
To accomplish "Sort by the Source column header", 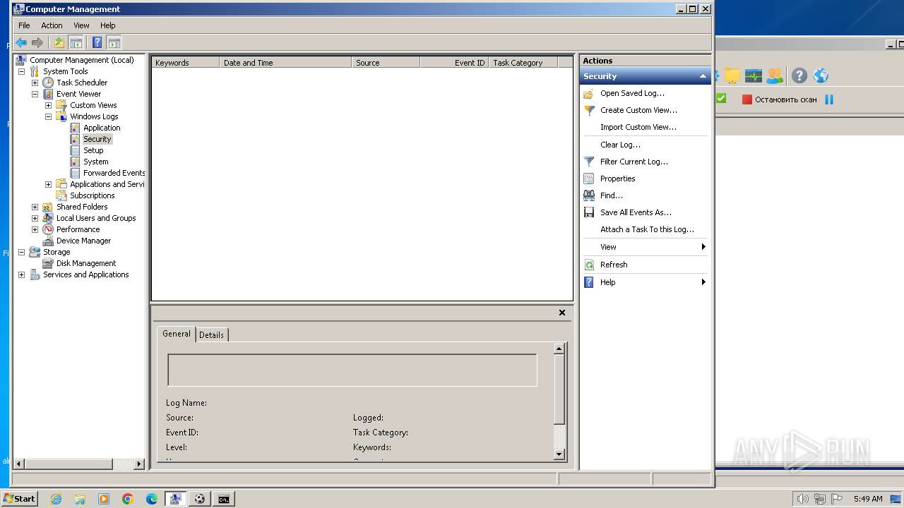I will click(386, 63).
